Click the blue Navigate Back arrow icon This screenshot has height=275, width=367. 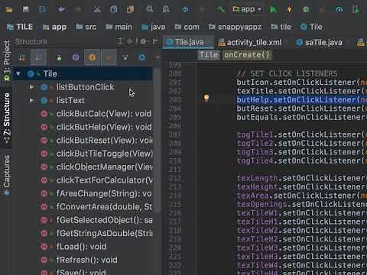click(x=186, y=10)
